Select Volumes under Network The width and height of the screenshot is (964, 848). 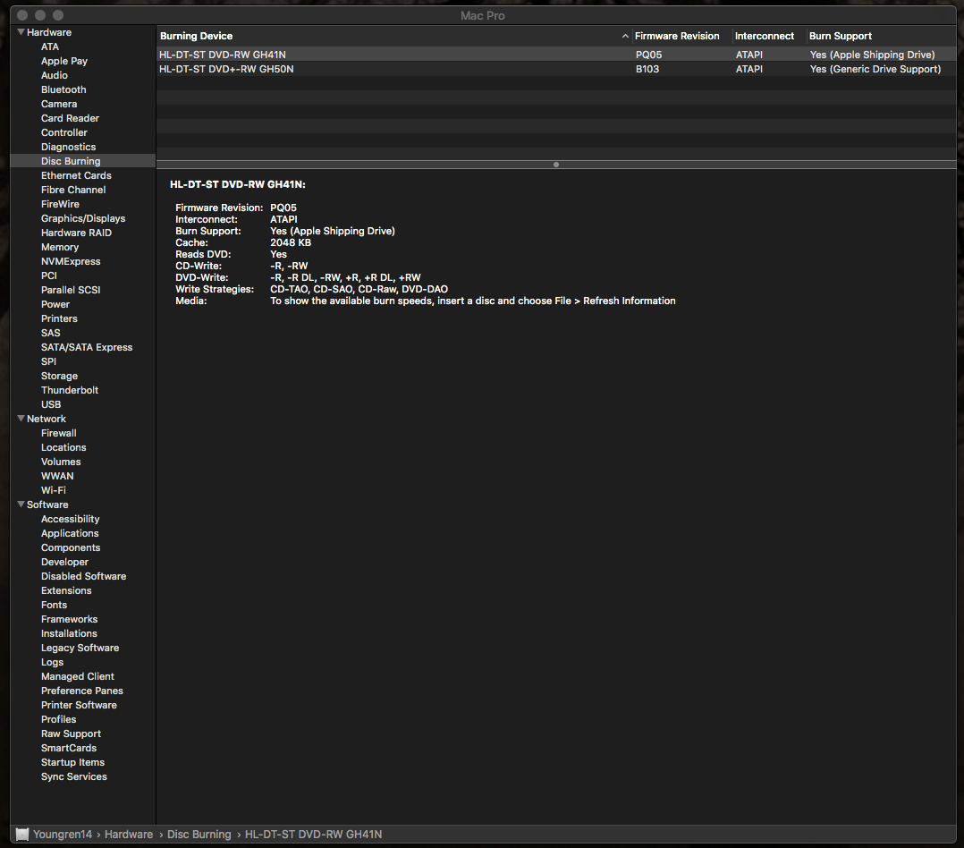(61, 462)
